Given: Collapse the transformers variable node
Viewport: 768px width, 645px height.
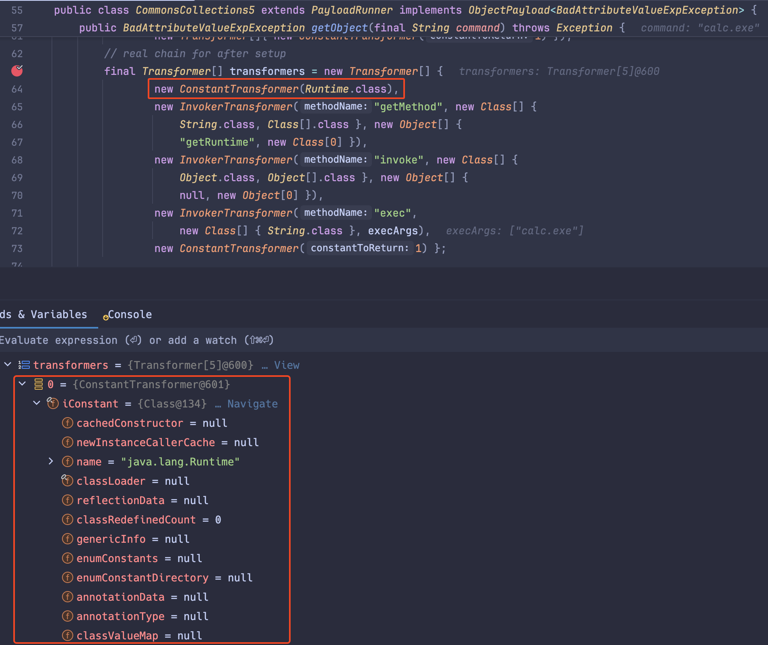Looking at the screenshot, I should tap(7, 364).
